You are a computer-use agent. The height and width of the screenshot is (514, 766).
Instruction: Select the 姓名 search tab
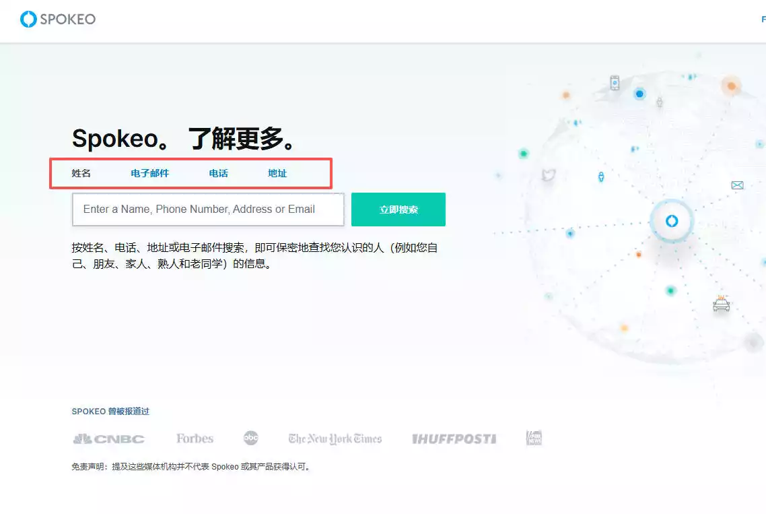pos(81,173)
